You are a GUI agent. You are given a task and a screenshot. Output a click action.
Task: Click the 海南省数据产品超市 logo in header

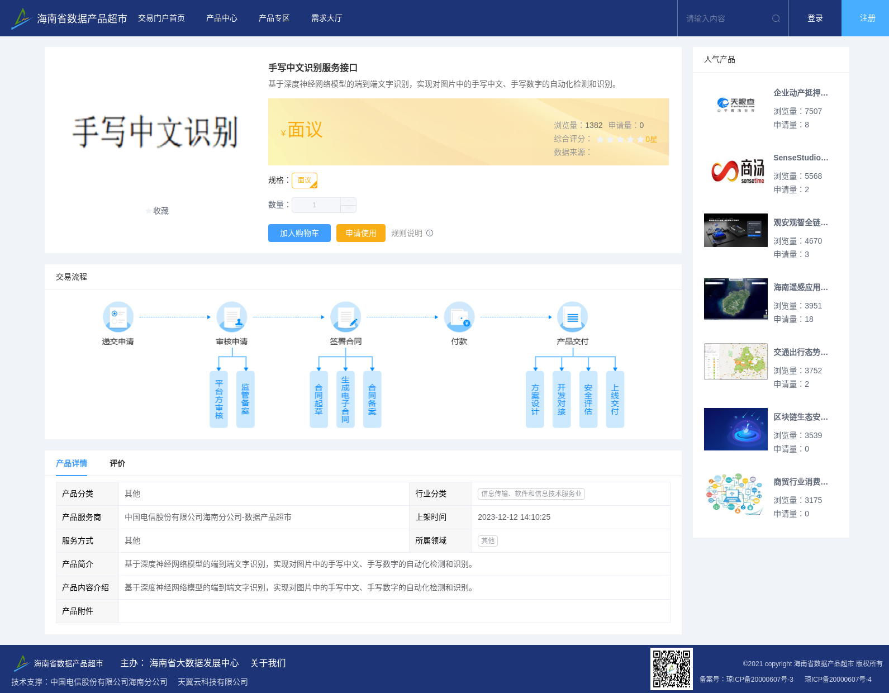(69, 18)
